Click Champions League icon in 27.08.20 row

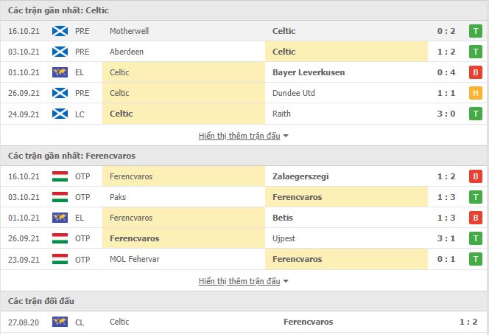point(60,322)
